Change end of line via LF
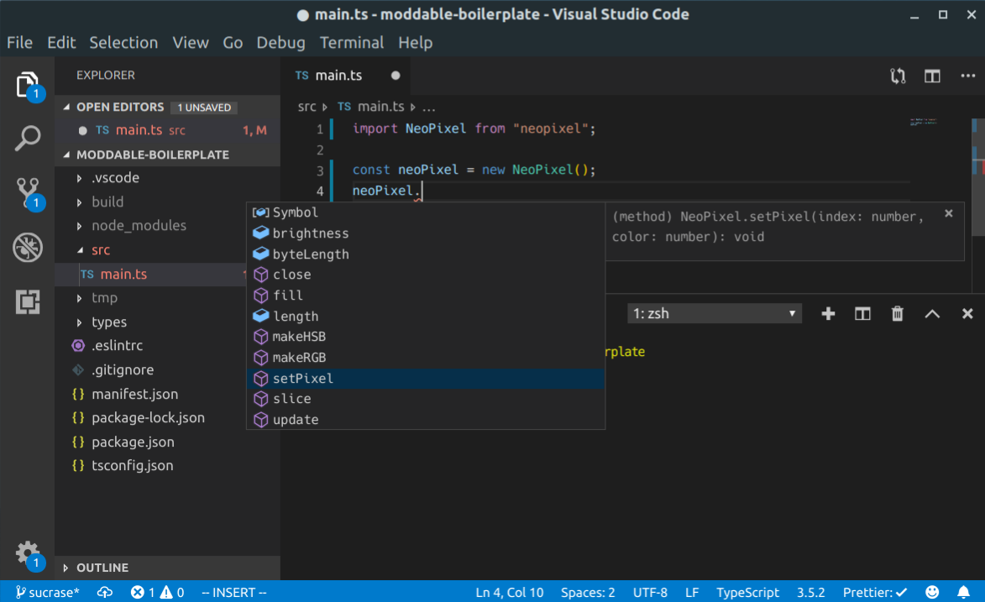The height and width of the screenshot is (602, 985). pyautogui.click(x=692, y=592)
